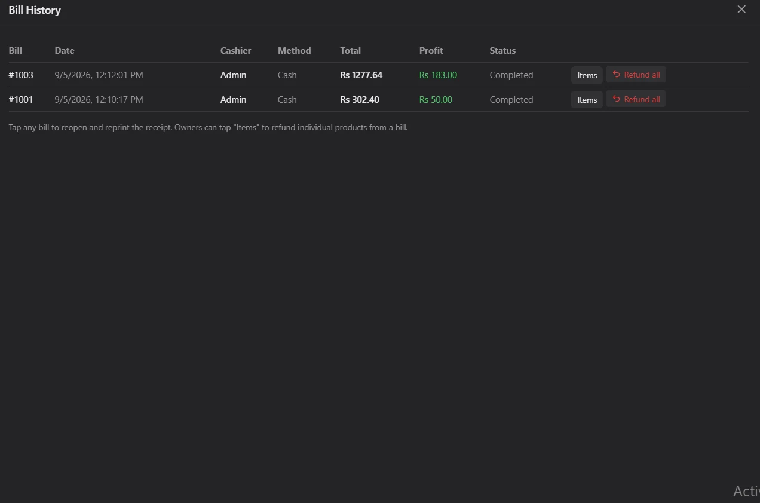Click Cash method in bill #1001 row
The image size is (760, 503).
(x=287, y=100)
